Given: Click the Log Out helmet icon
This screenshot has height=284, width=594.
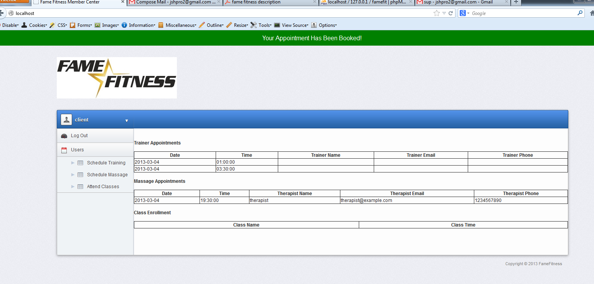Looking at the screenshot, I should [x=64, y=136].
